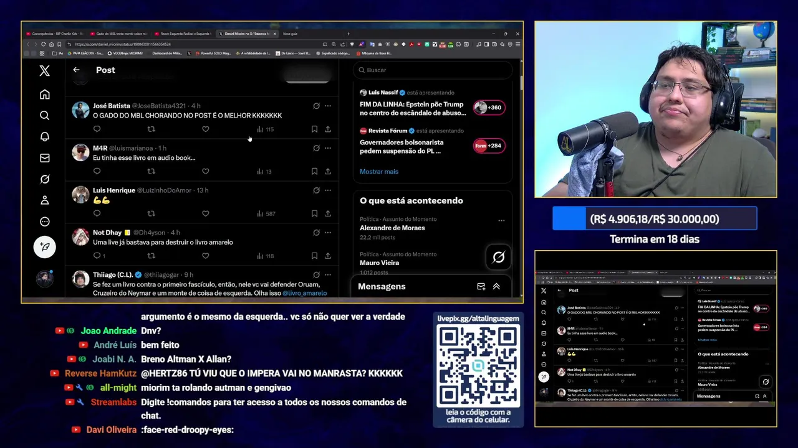Share Luis Henrique's post
798x448 pixels.
[x=328, y=214]
